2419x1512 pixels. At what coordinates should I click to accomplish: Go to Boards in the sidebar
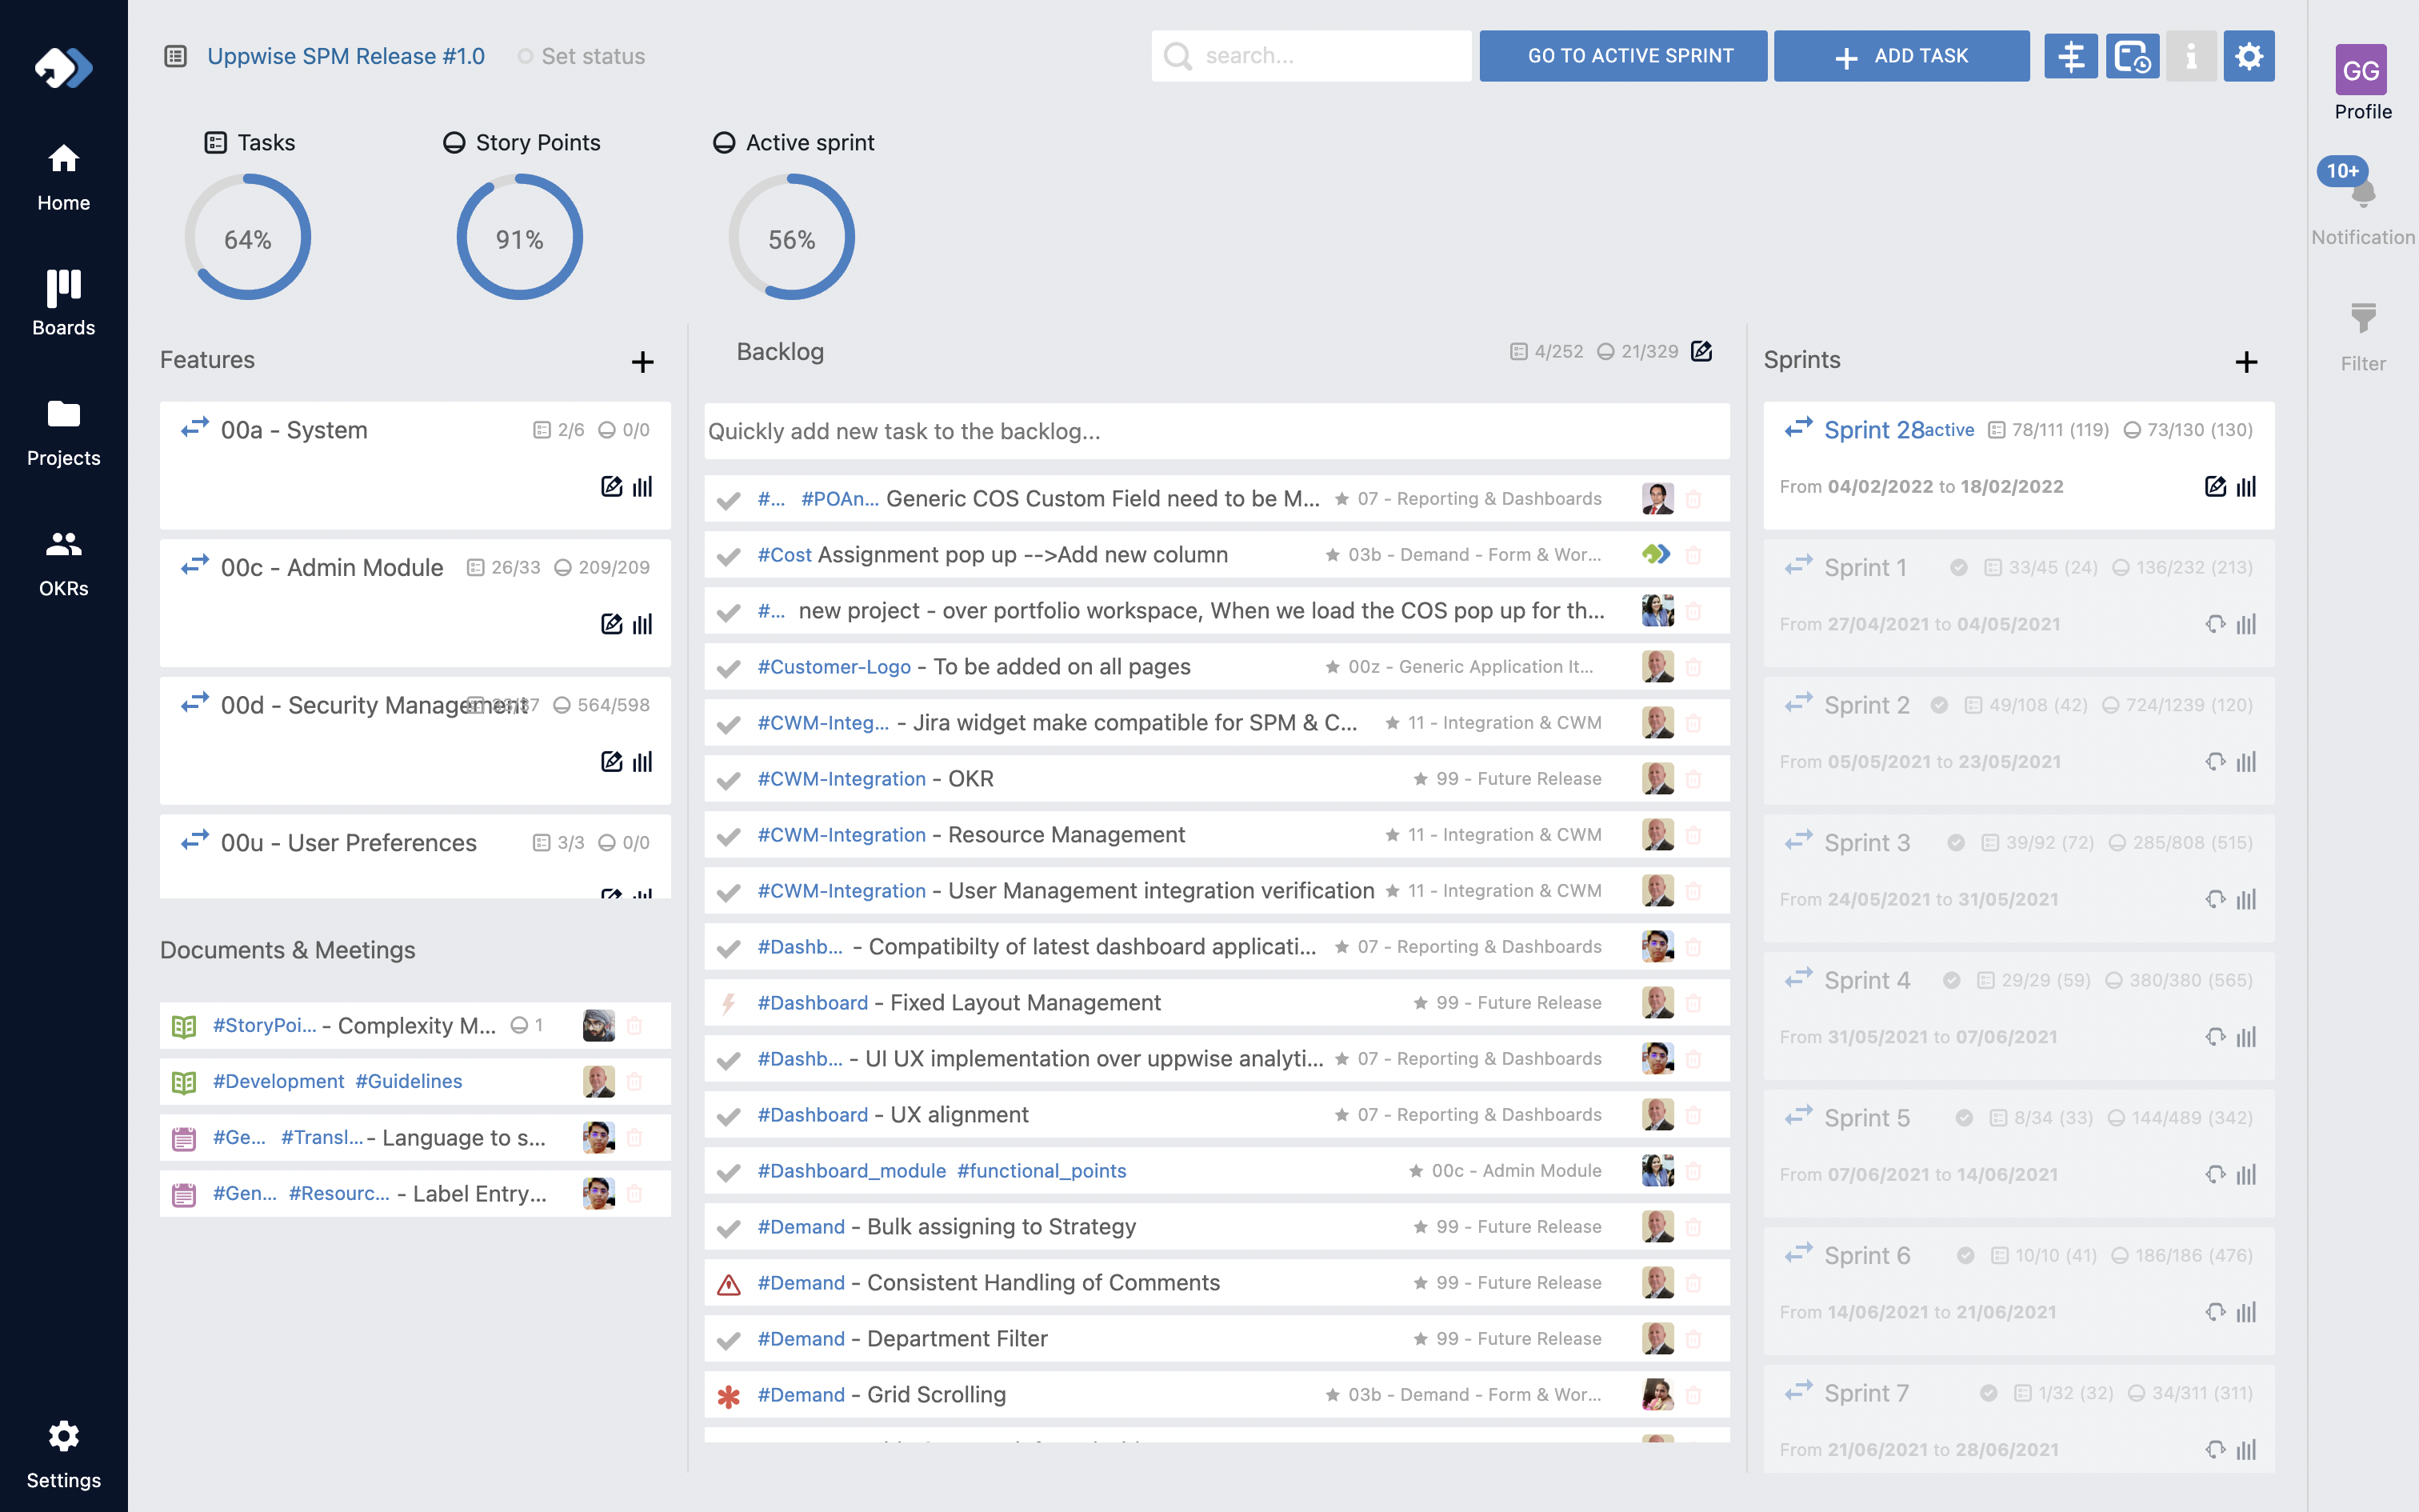coord(63,302)
